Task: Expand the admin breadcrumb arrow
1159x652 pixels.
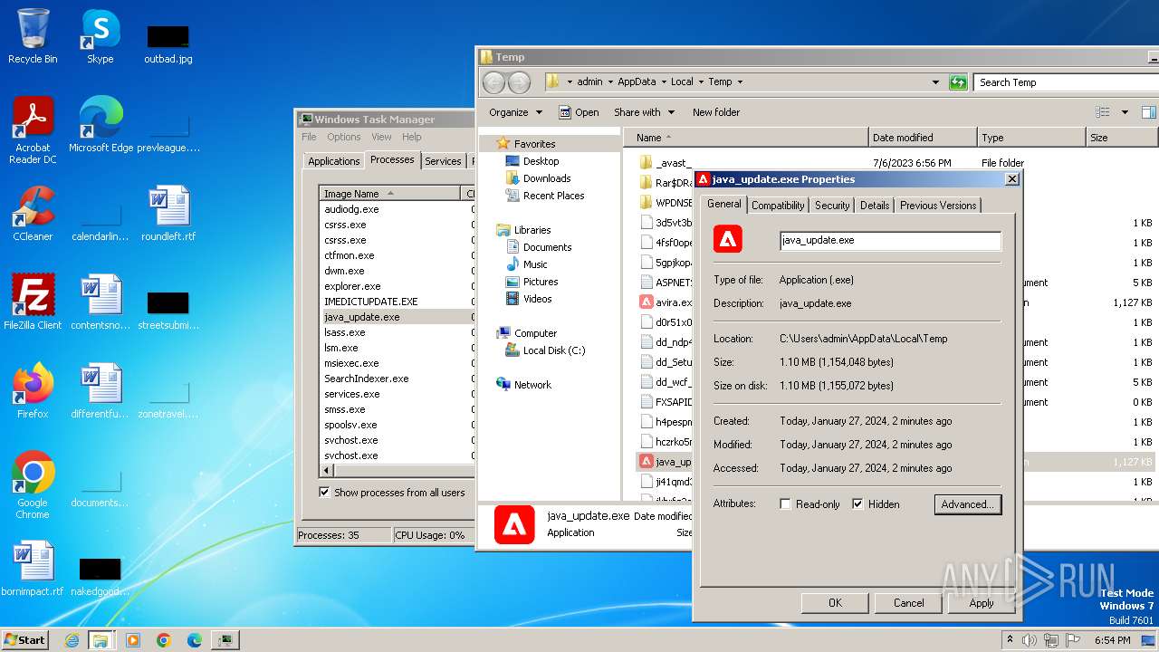Action: [x=610, y=82]
